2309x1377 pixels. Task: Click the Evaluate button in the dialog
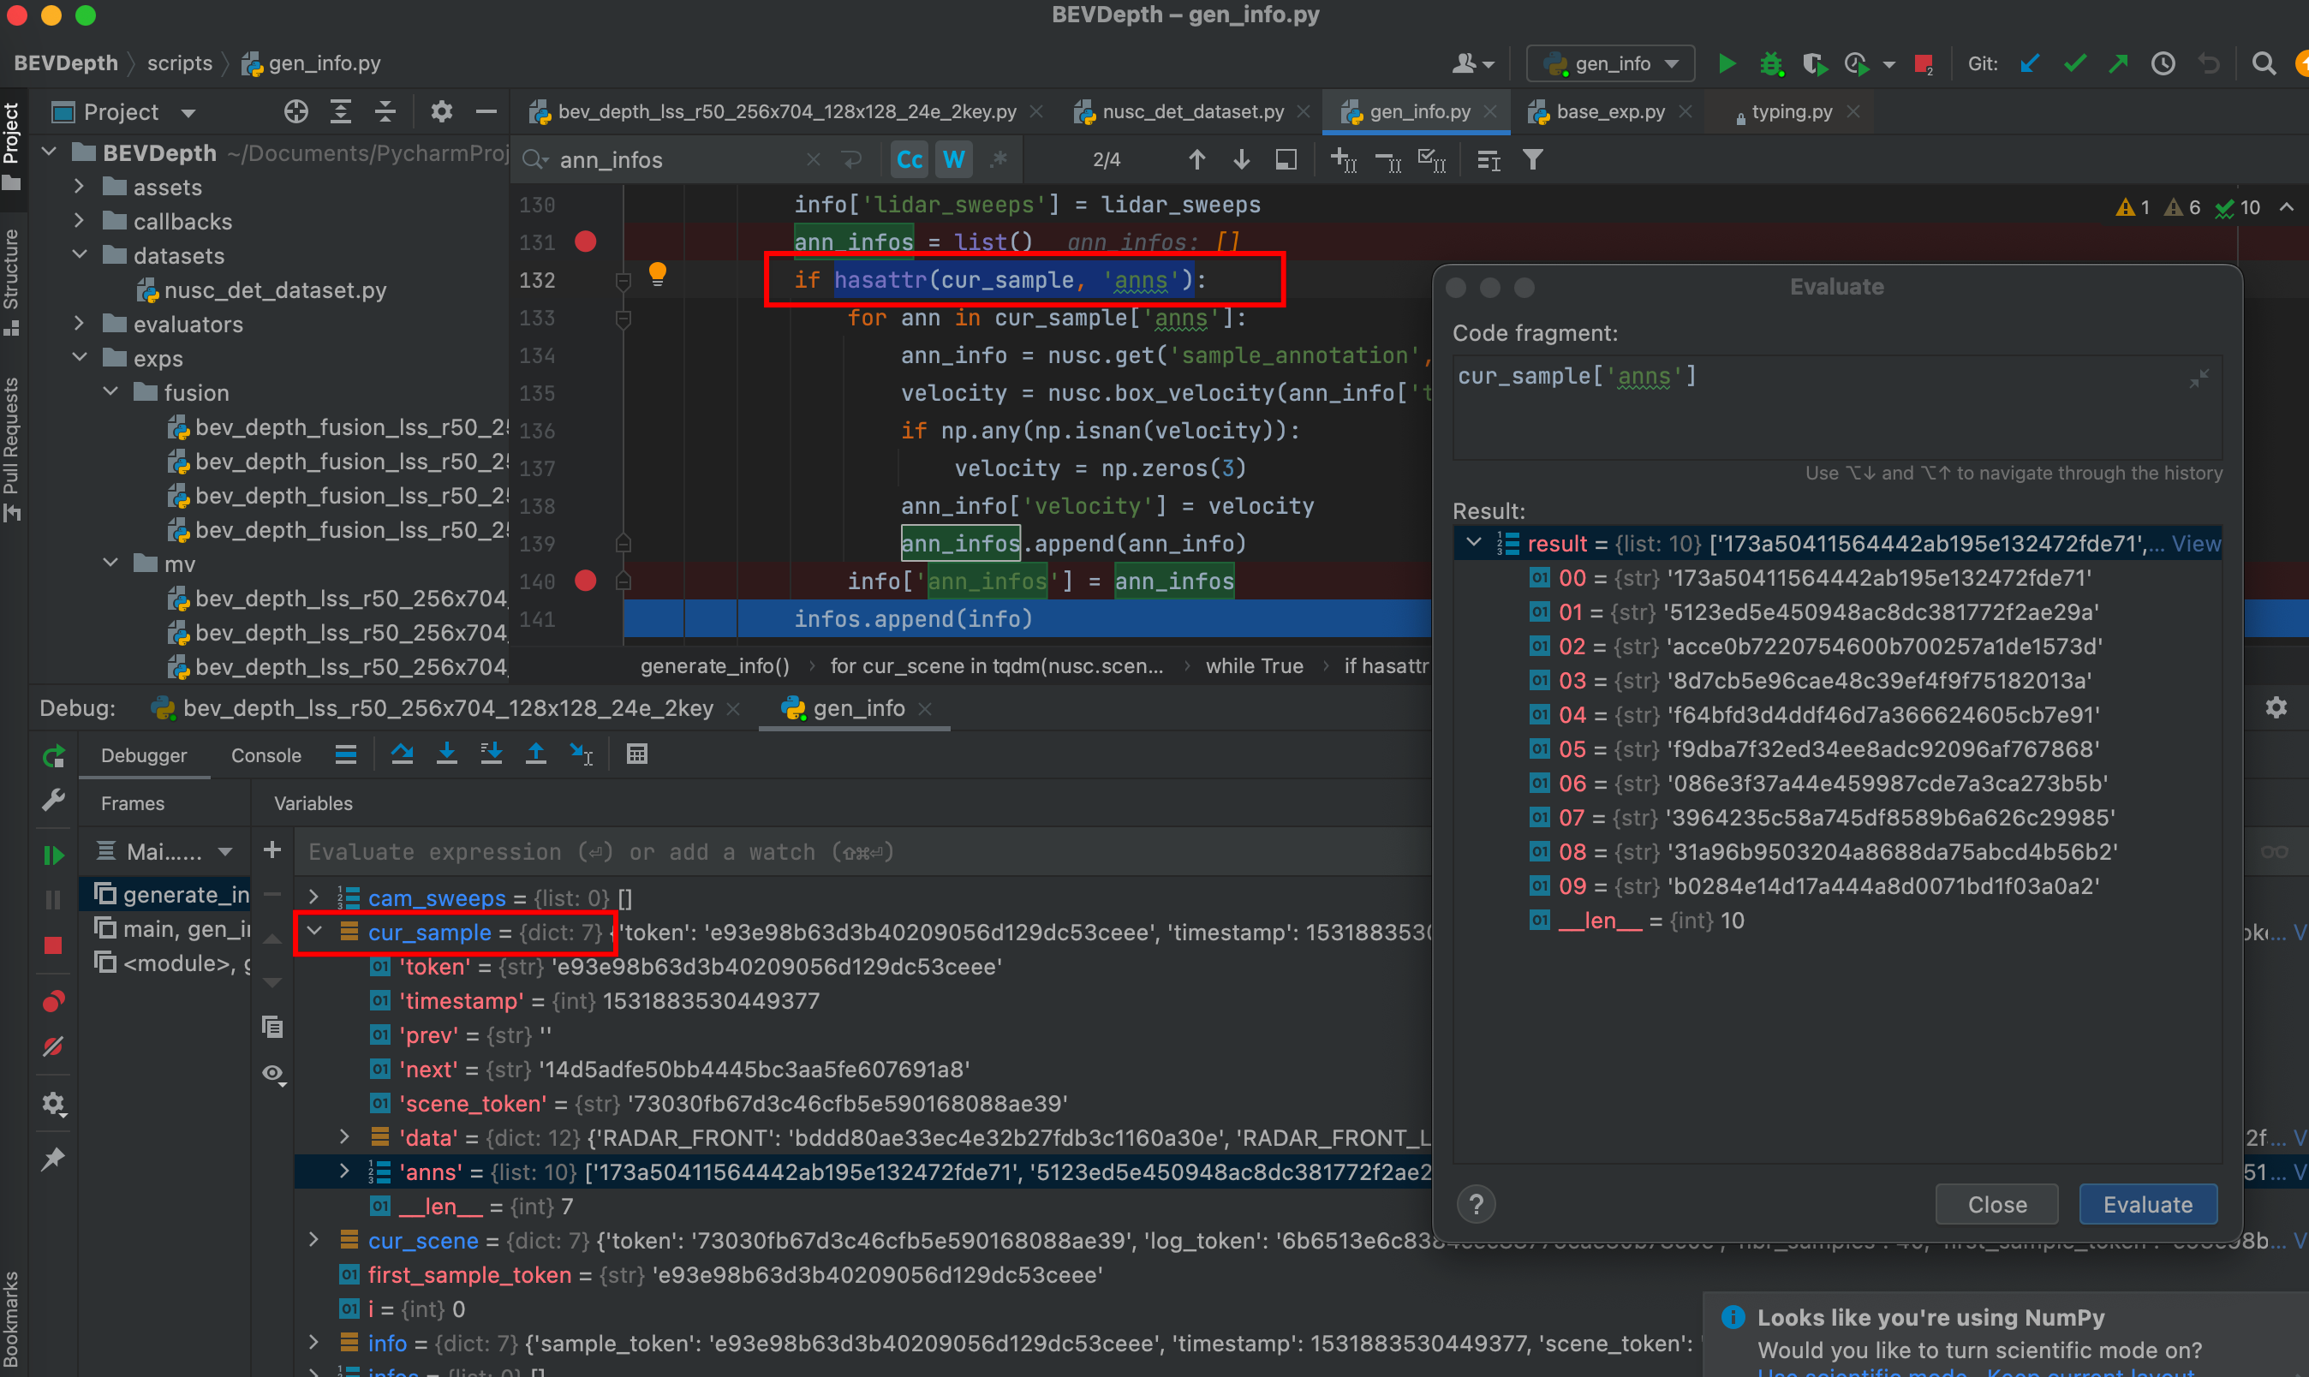2146,1203
